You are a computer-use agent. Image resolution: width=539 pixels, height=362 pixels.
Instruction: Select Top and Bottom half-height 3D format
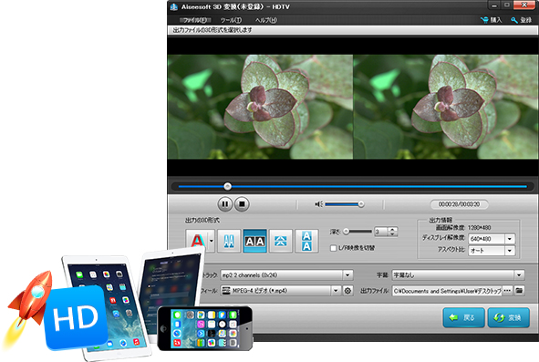tap(281, 241)
